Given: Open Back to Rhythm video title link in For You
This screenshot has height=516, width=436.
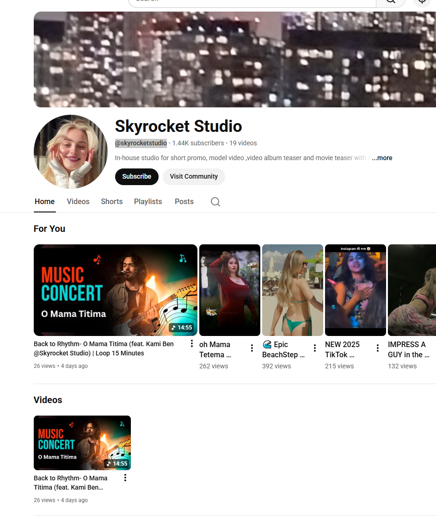Looking at the screenshot, I should tap(104, 348).
